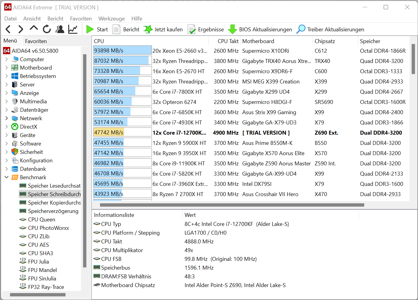Click the DirectX Xbox icon in the tree
The width and height of the screenshot is (418, 300).
click(x=15, y=127)
